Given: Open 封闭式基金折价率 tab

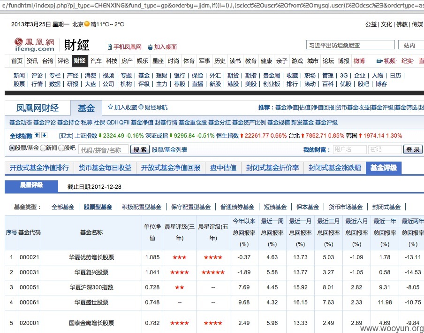Looking at the screenshot, I should tap(273, 168).
